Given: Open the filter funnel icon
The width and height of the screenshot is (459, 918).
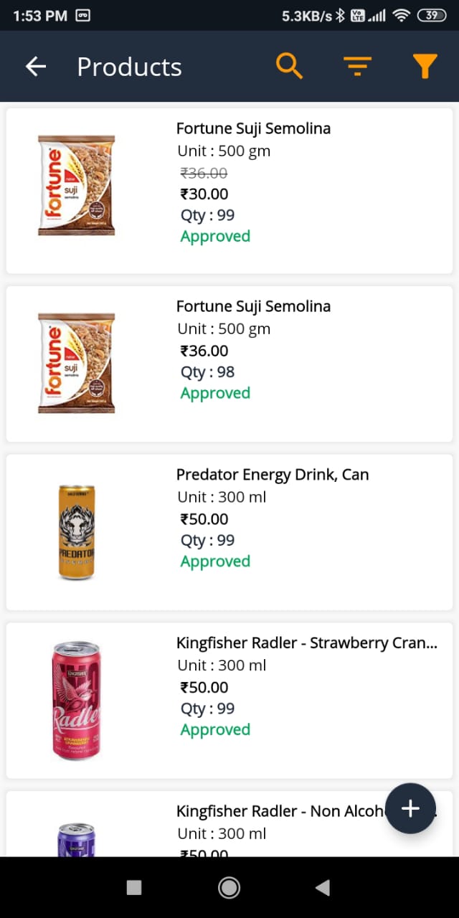Looking at the screenshot, I should (425, 67).
